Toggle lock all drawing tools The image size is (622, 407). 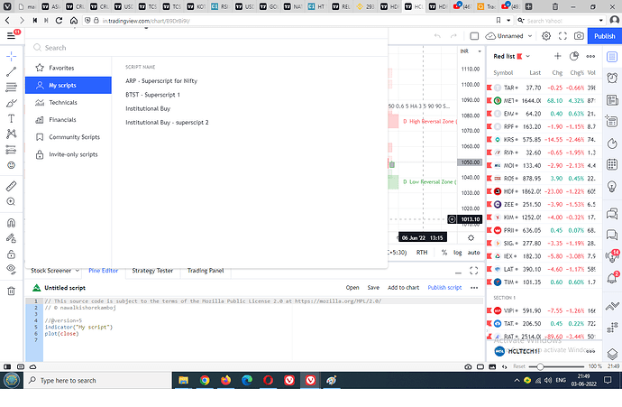click(11, 254)
